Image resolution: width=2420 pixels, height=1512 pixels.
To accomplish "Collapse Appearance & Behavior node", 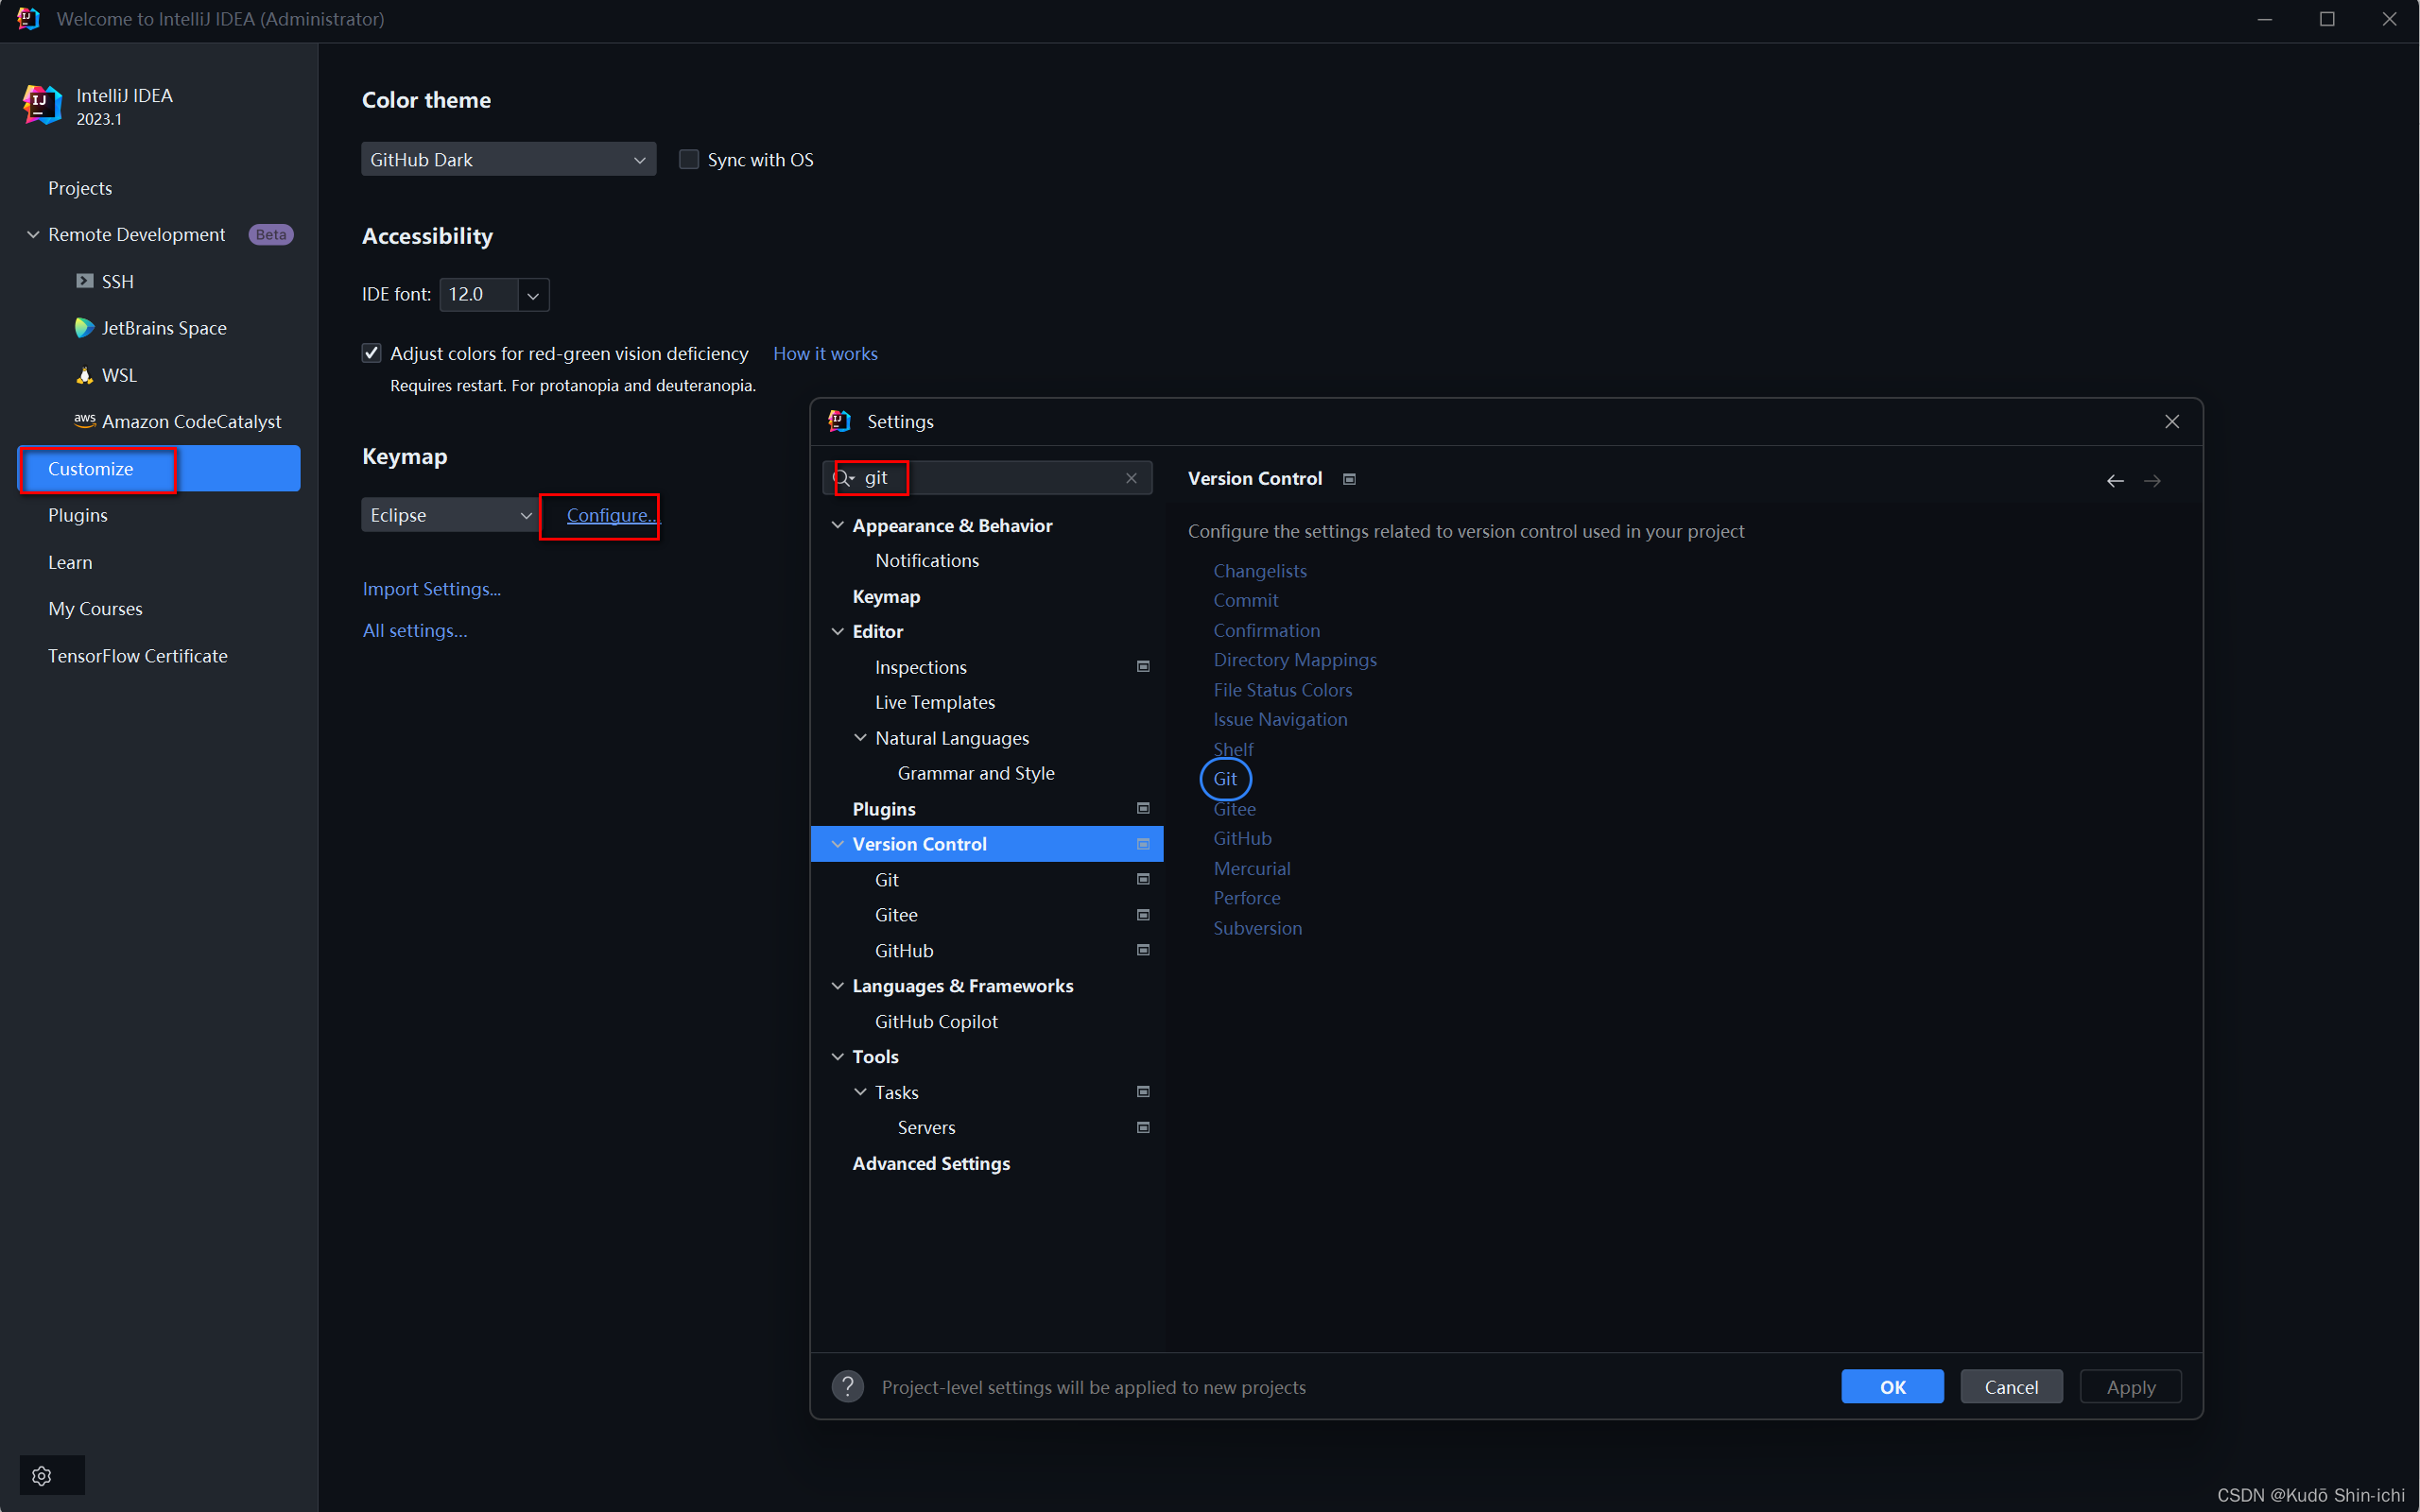I will (838, 525).
